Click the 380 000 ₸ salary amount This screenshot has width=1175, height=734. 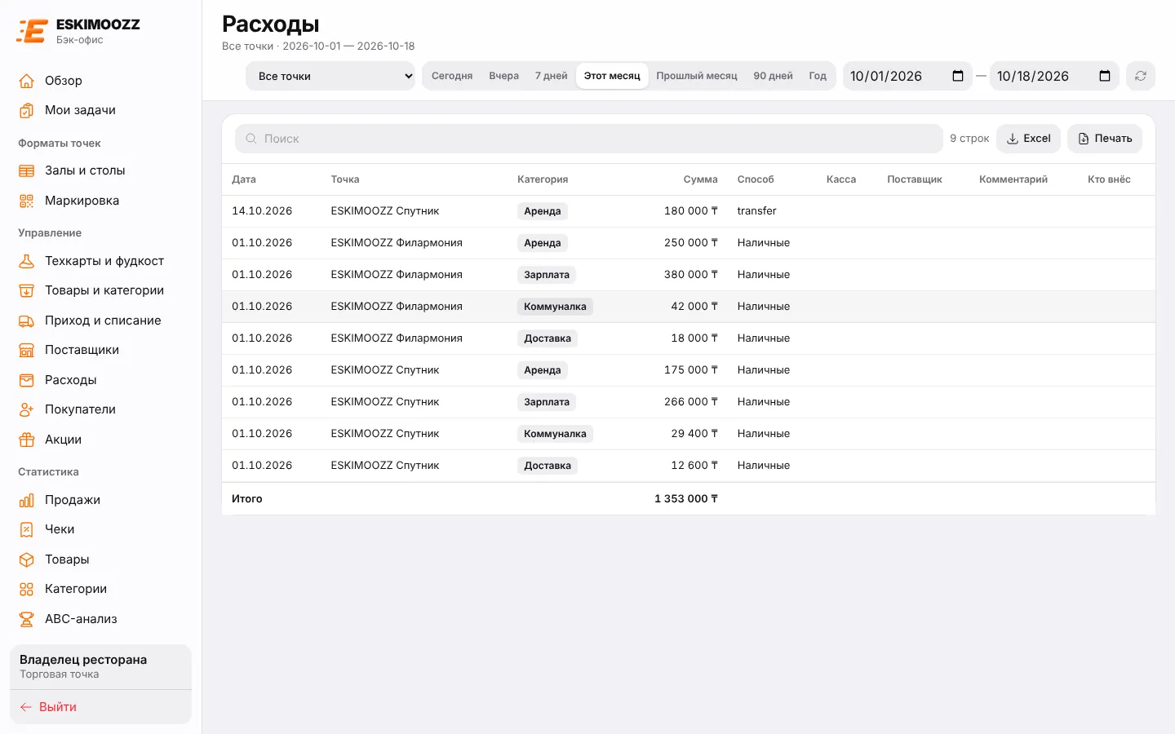[691, 275]
